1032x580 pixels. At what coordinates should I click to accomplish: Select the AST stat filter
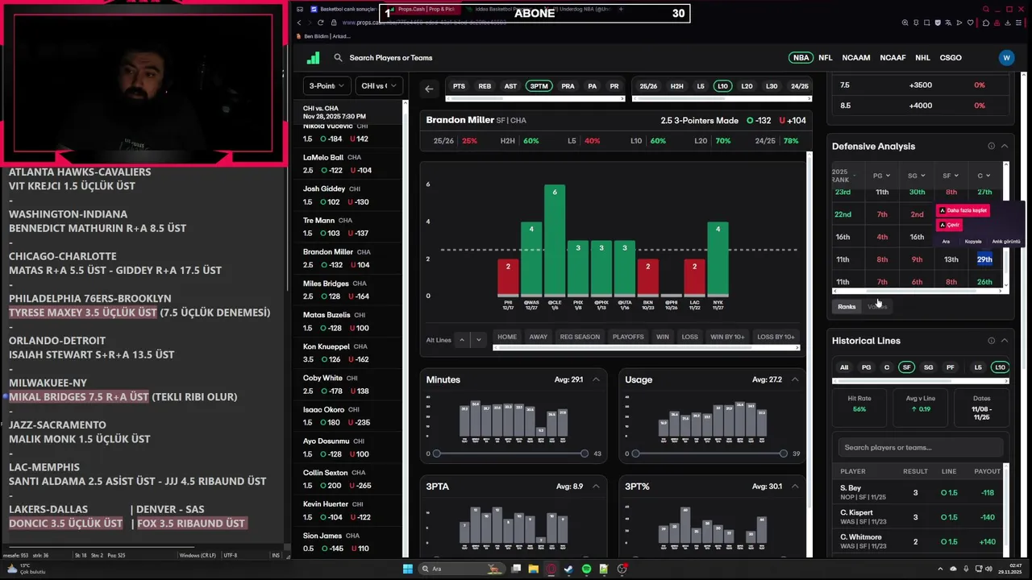coord(510,86)
